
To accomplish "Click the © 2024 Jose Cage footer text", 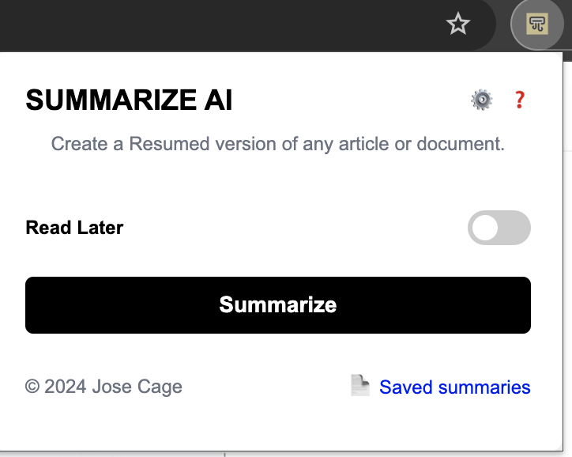I will click(103, 387).
